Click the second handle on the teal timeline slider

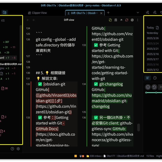[156, 93]
